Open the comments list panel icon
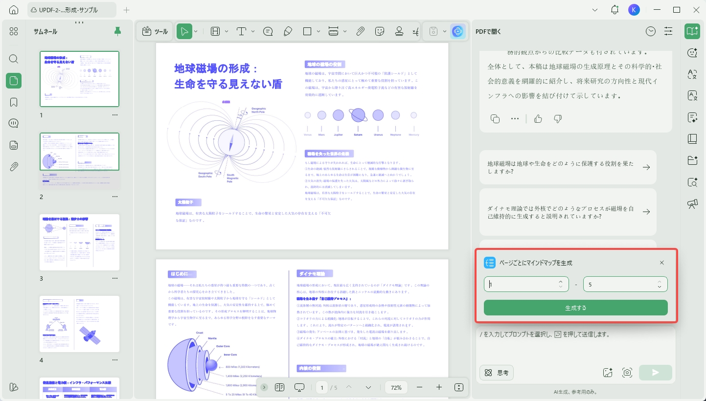The image size is (706, 401). [x=14, y=123]
